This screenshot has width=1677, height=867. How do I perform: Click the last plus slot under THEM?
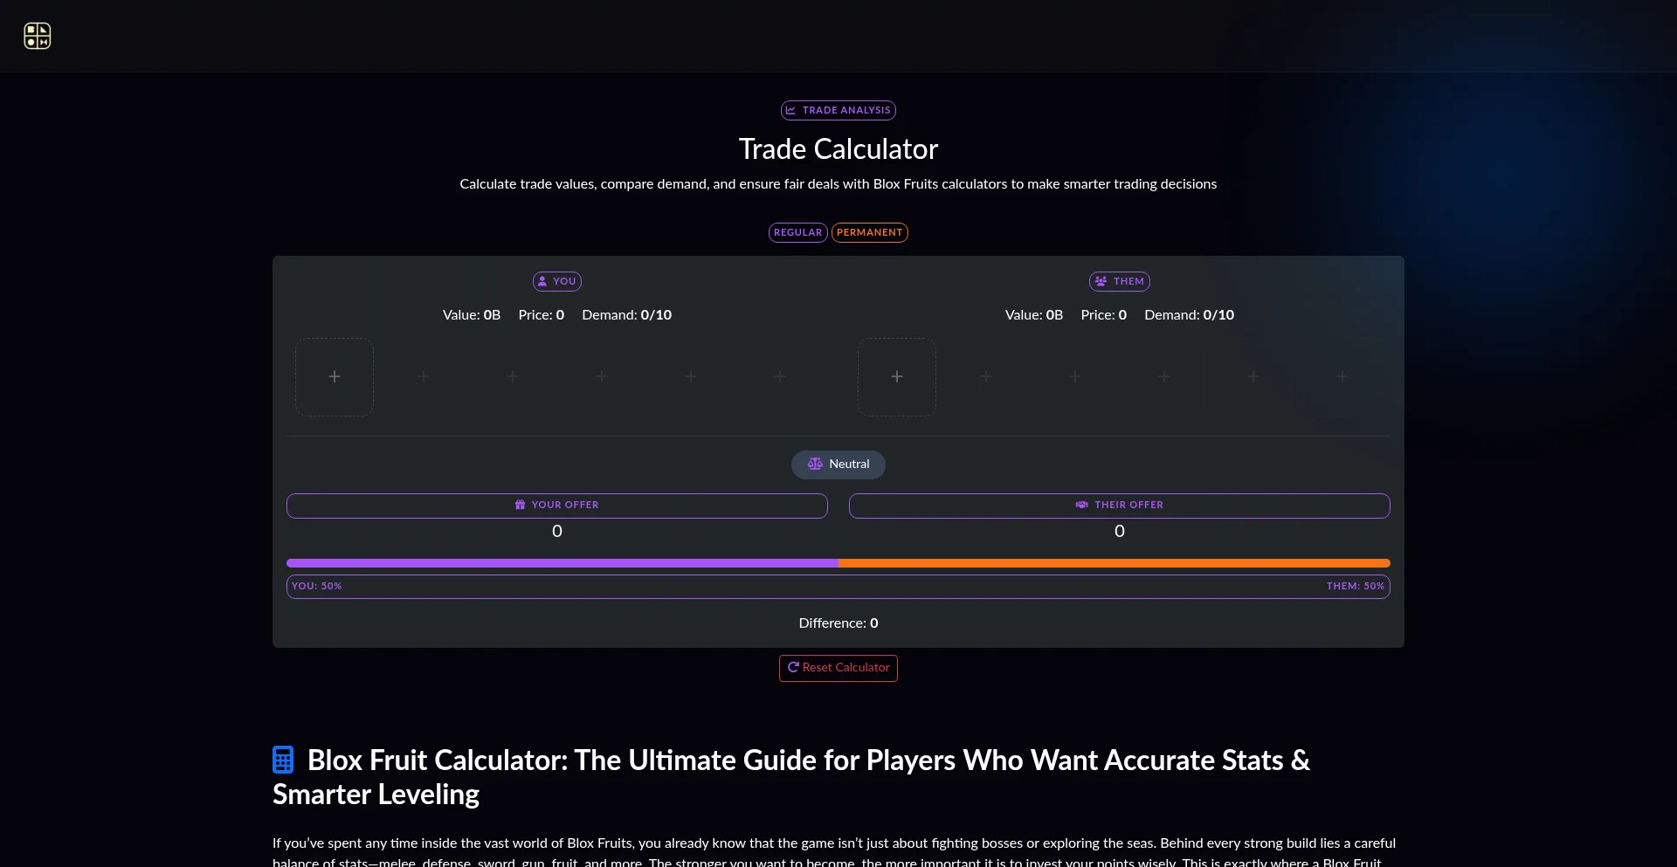pyautogui.click(x=1342, y=377)
